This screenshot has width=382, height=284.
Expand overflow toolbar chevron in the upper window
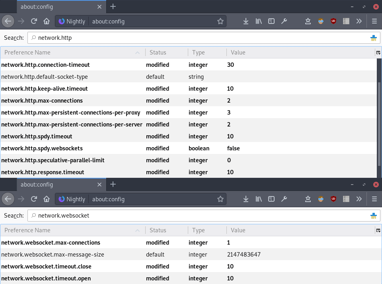[359, 21]
